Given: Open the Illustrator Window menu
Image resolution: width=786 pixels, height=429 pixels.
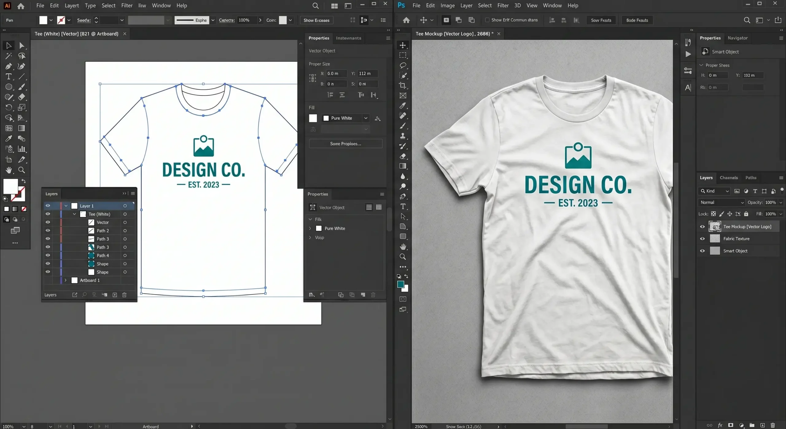Looking at the screenshot, I should pos(161,6).
